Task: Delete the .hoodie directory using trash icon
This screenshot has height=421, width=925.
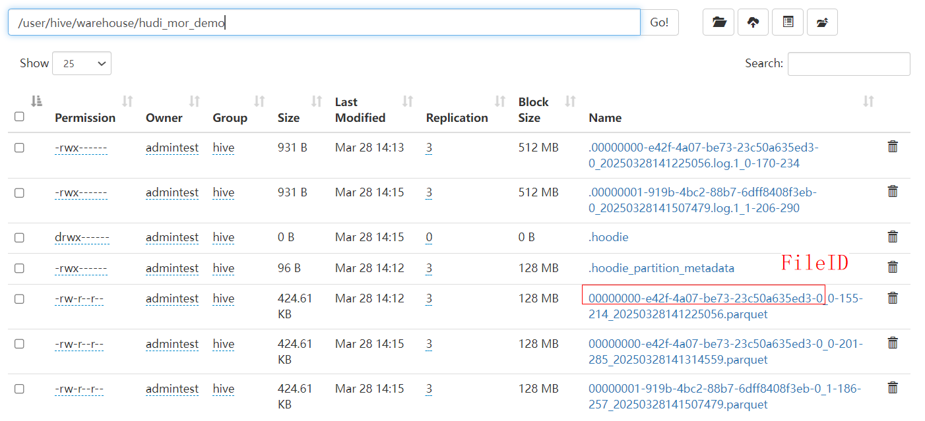Action: [x=893, y=237]
